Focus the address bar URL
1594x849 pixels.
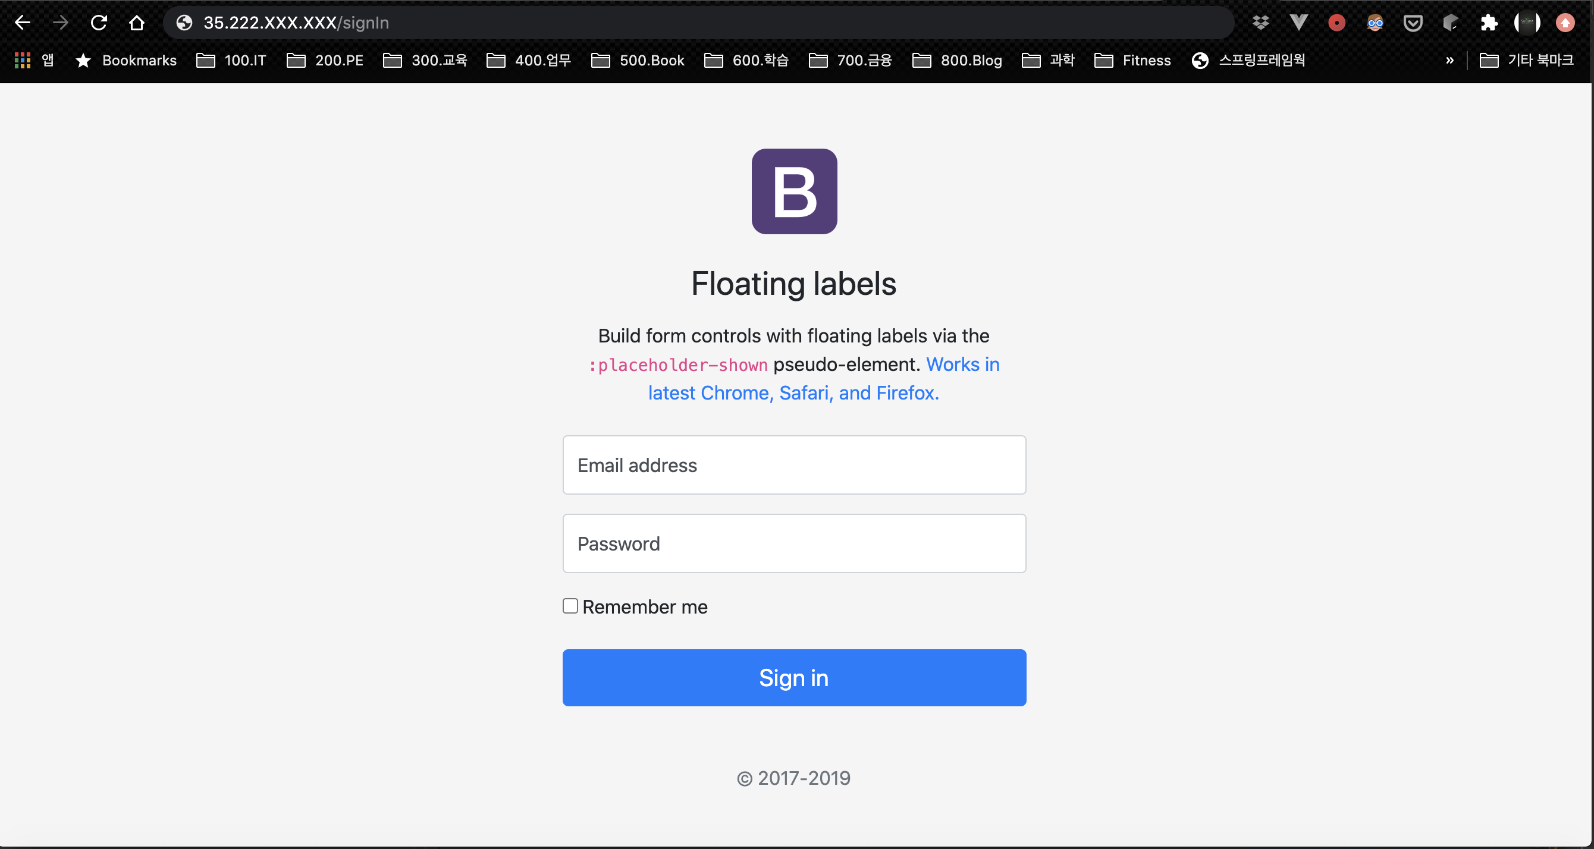pos(699,23)
